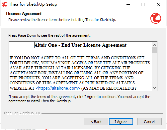Cancel the Thea for SketchUp installation
Image resolution: width=167 pixels, height=130 pixels.
tap(149, 122)
